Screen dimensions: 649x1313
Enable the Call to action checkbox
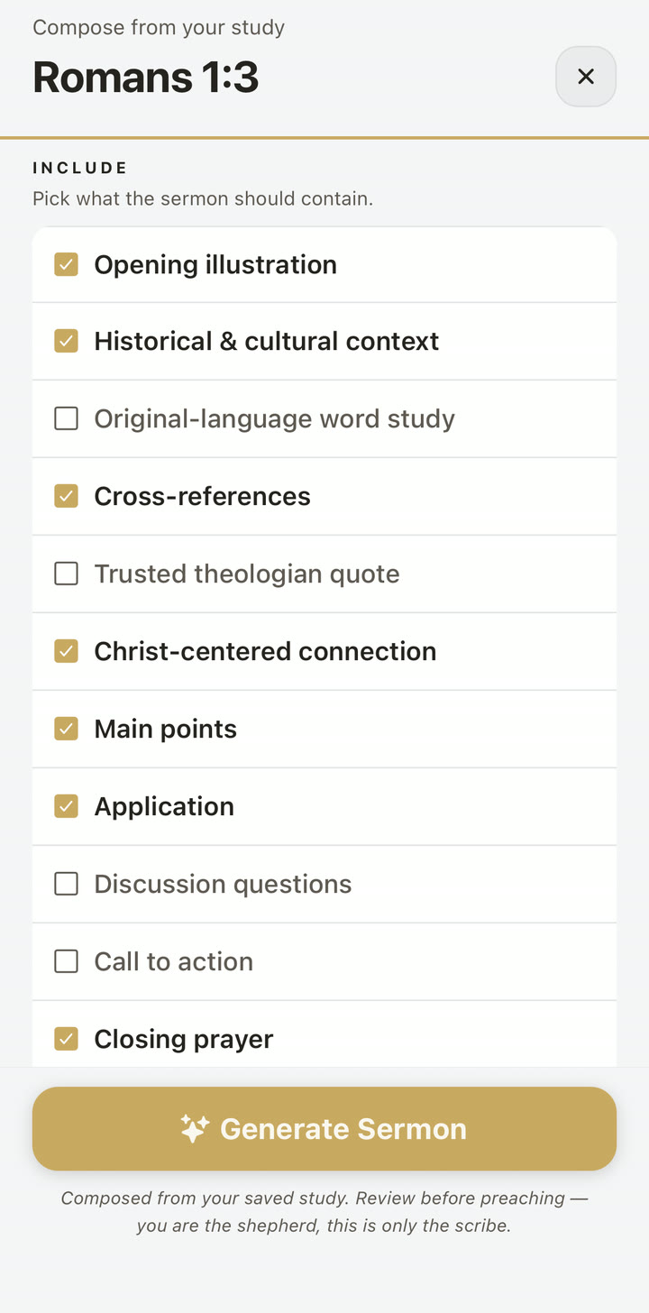point(66,961)
